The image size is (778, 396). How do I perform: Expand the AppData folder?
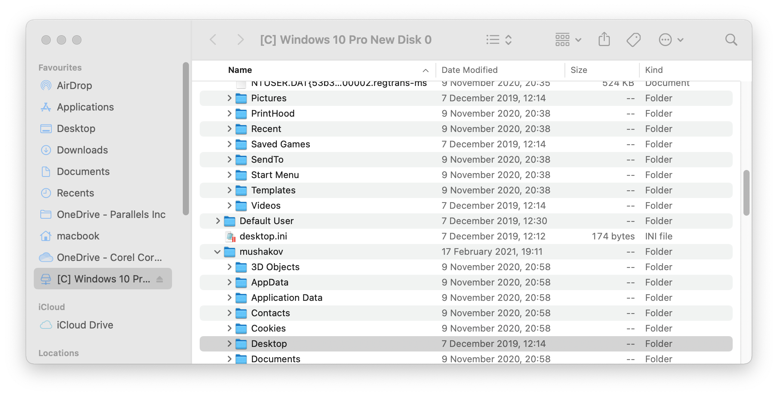229,282
